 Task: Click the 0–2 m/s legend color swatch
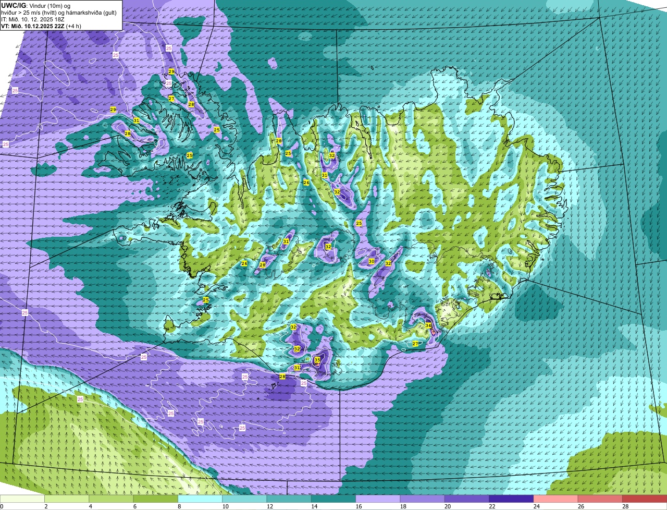point(22,499)
